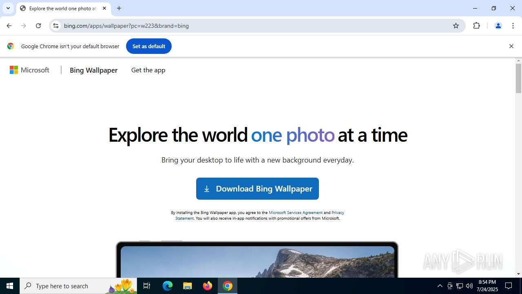Restore down the Chrome window
522x294 pixels.
pyautogui.click(x=494, y=8)
